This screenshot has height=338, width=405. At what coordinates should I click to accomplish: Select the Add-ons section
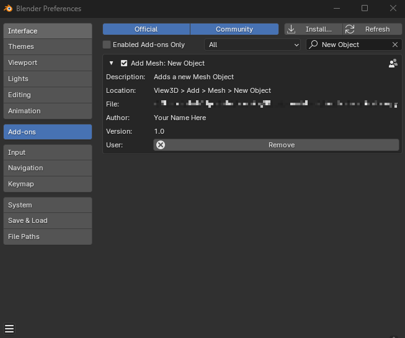[x=48, y=132]
